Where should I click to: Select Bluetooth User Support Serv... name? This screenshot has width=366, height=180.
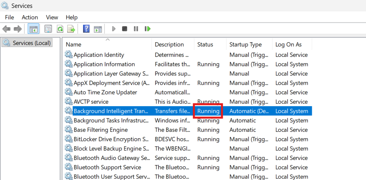(112, 177)
